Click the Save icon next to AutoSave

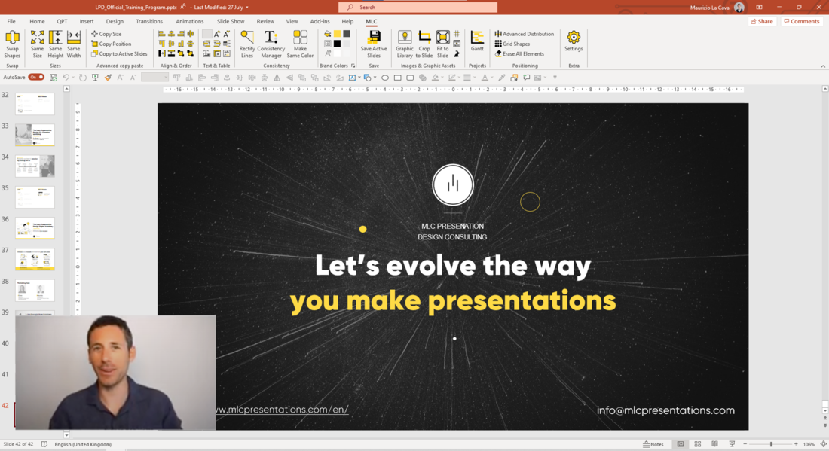53,78
